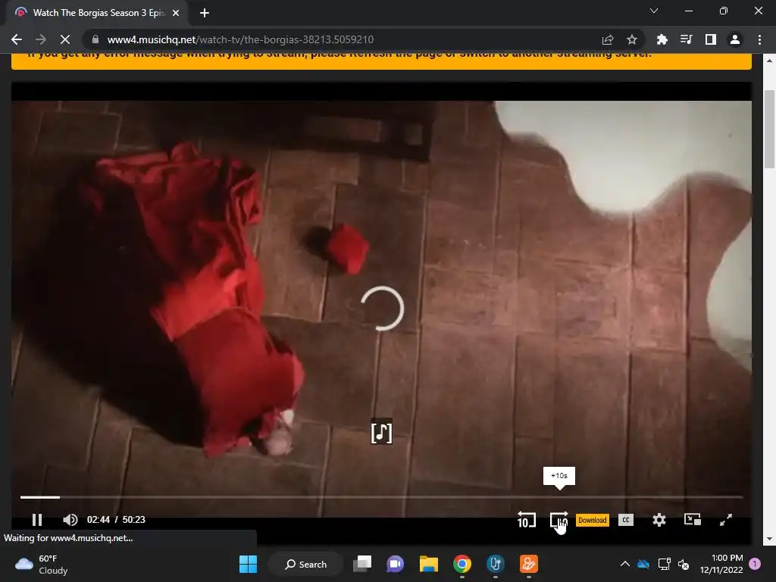Open muted volume tray icon
The image size is (776, 582).
pyautogui.click(x=684, y=564)
